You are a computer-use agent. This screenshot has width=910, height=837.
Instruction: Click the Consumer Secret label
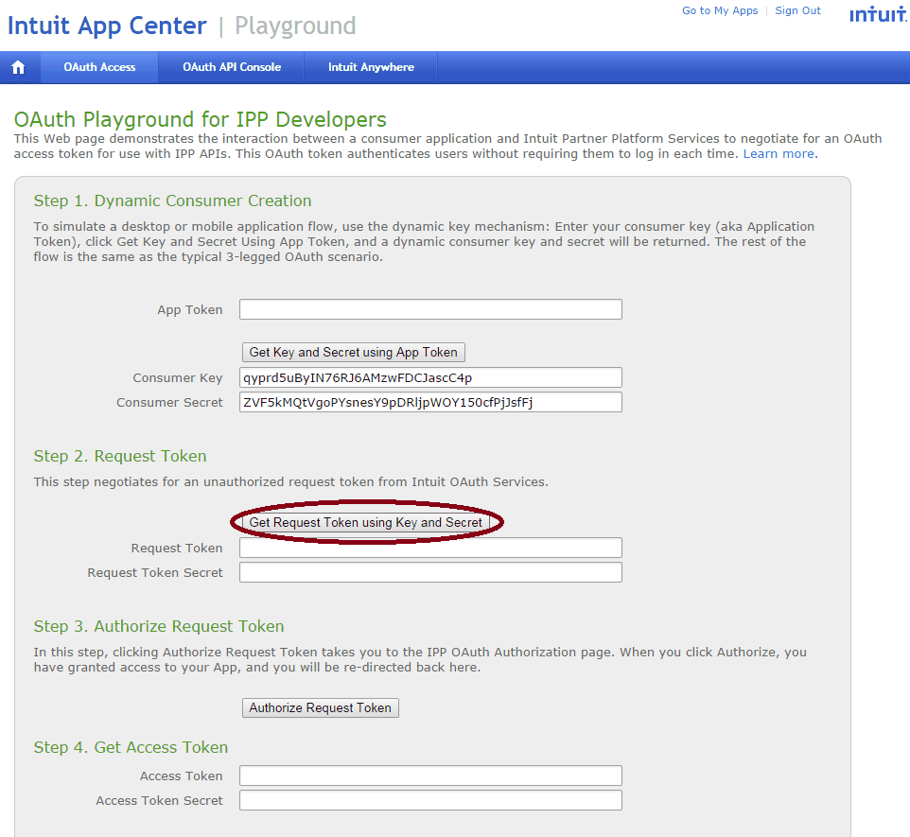point(169,402)
